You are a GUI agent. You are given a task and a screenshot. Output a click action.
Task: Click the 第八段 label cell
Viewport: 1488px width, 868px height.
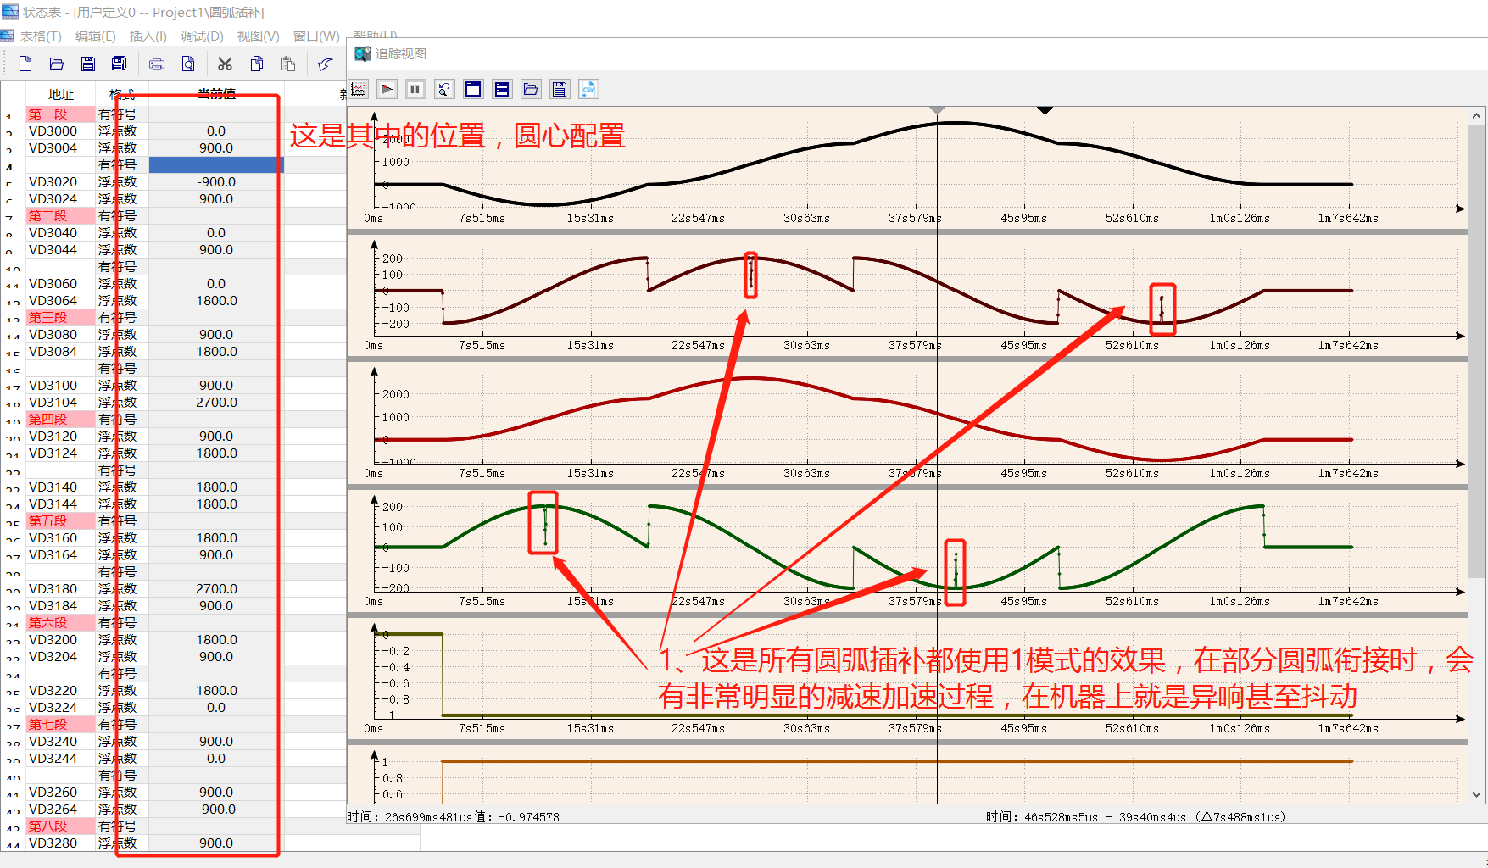coord(61,826)
